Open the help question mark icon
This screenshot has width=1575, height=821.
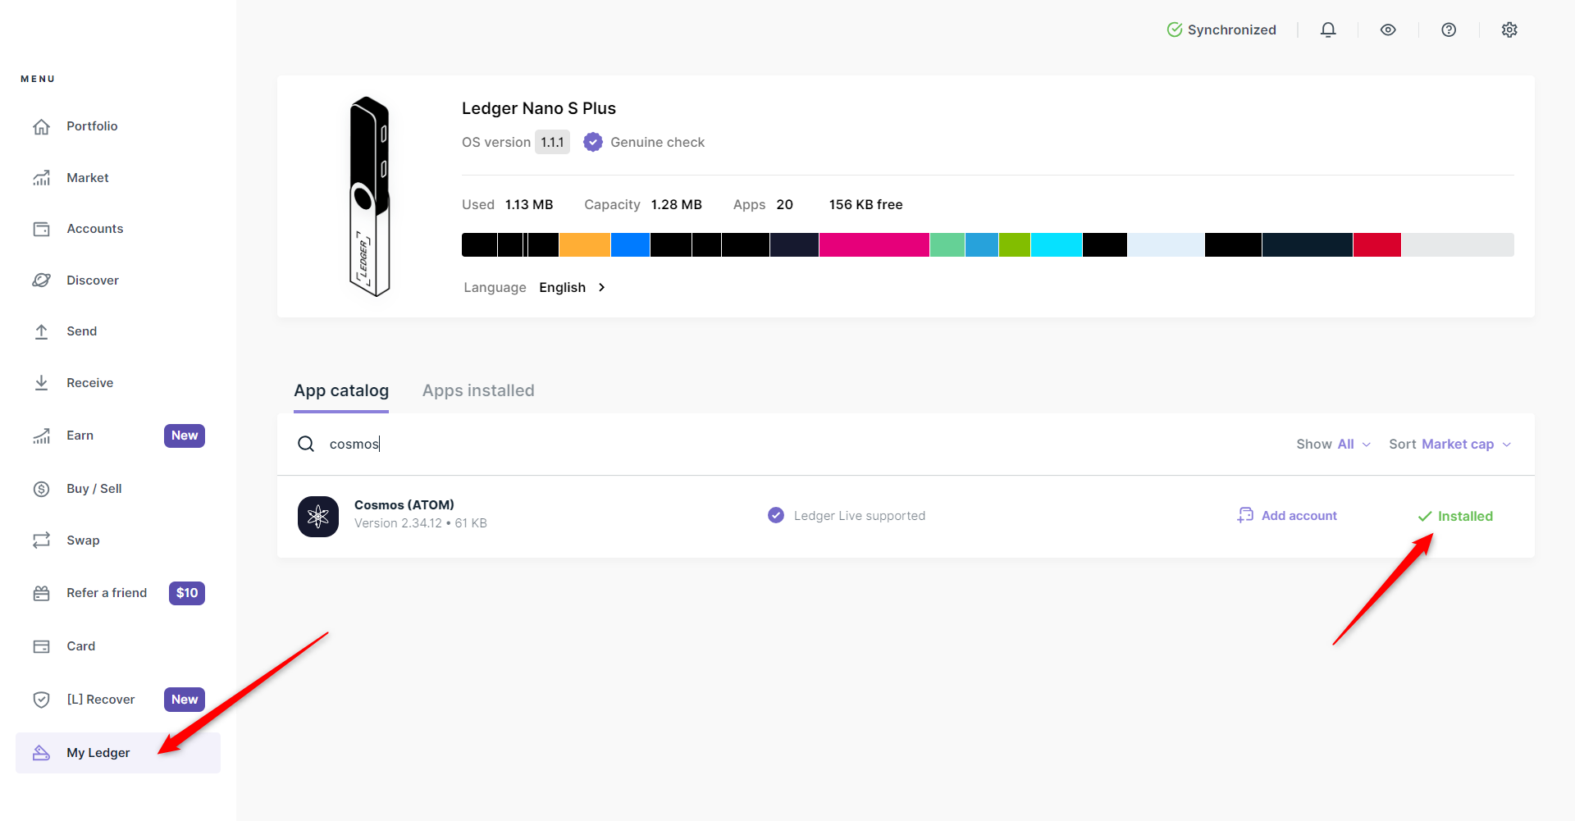coord(1449,30)
